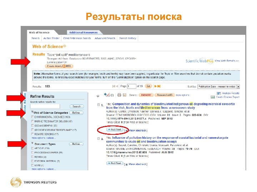Check the Article document type box

coord(32,148)
